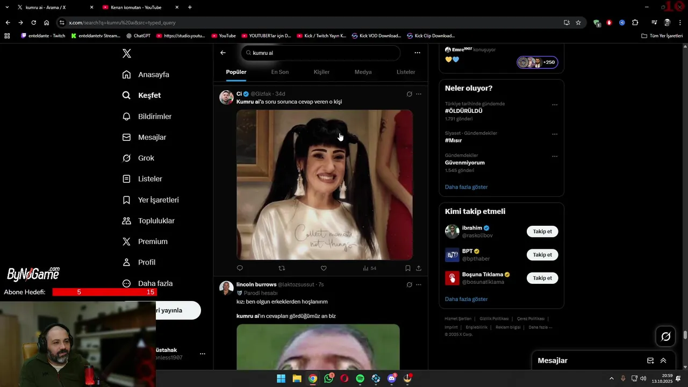Open Discord from the taskbar
688x387 pixels.
[392, 378]
